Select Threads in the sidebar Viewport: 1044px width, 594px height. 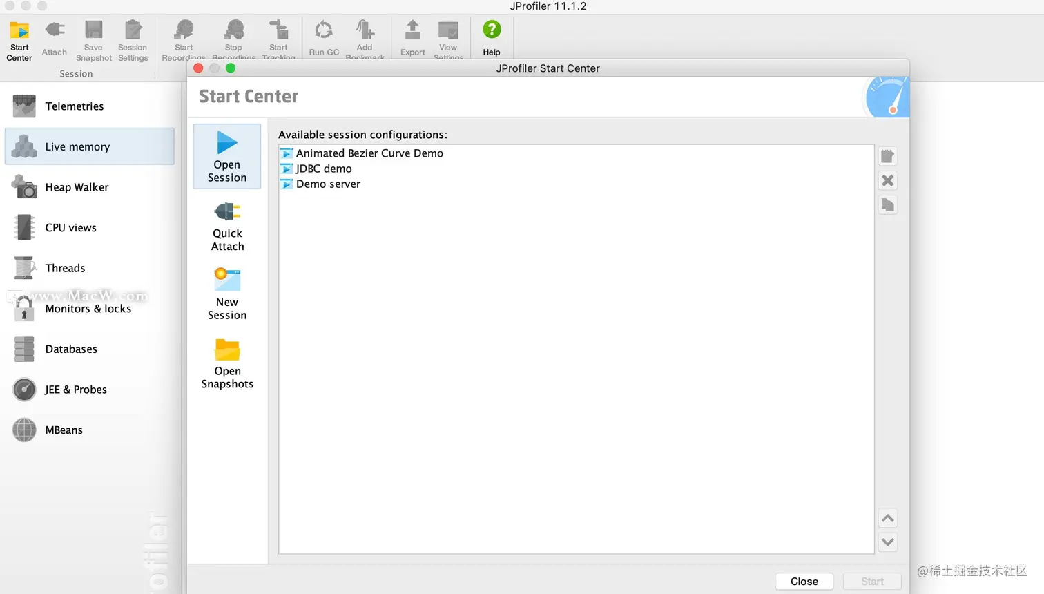[x=90, y=268]
